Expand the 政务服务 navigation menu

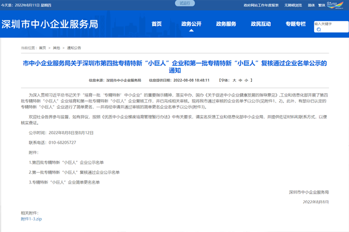click(x=226, y=24)
